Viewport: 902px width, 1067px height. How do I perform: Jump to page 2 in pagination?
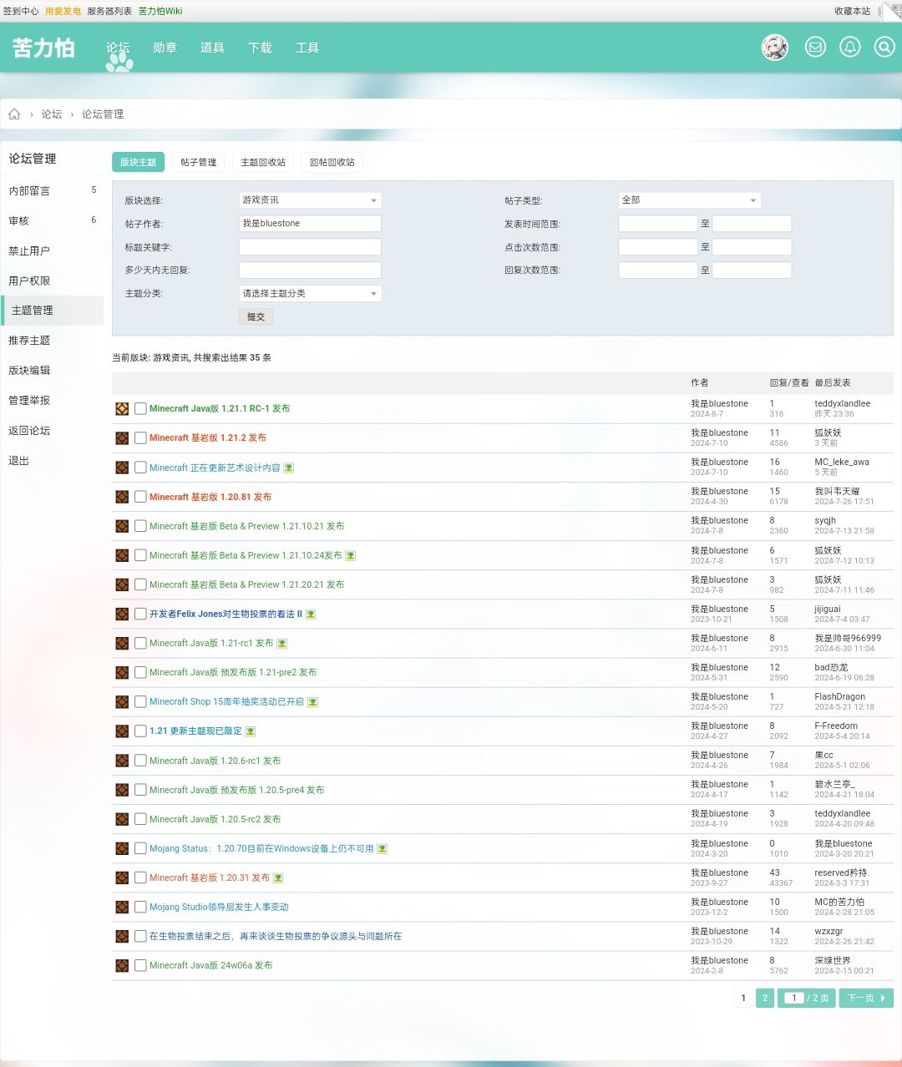click(x=765, y=998)
